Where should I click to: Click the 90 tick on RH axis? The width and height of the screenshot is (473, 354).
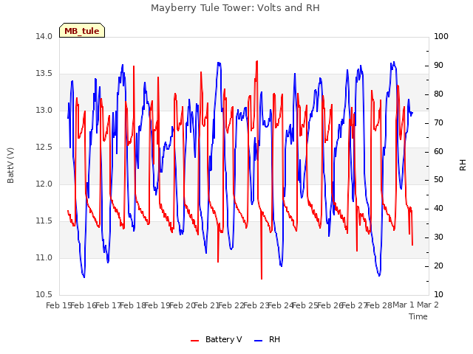pos(438,66)
